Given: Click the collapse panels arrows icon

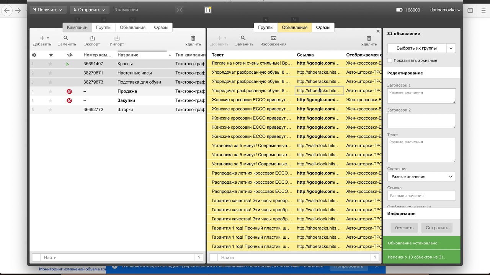Looking at the screenshot, I should click(179, 10).
